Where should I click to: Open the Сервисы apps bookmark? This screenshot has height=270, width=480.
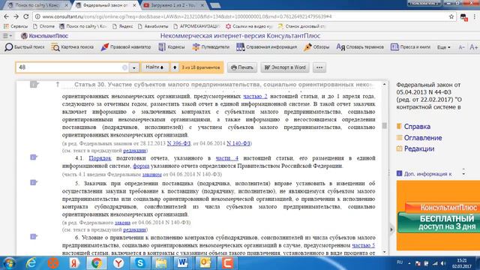(x=16, y=26)
